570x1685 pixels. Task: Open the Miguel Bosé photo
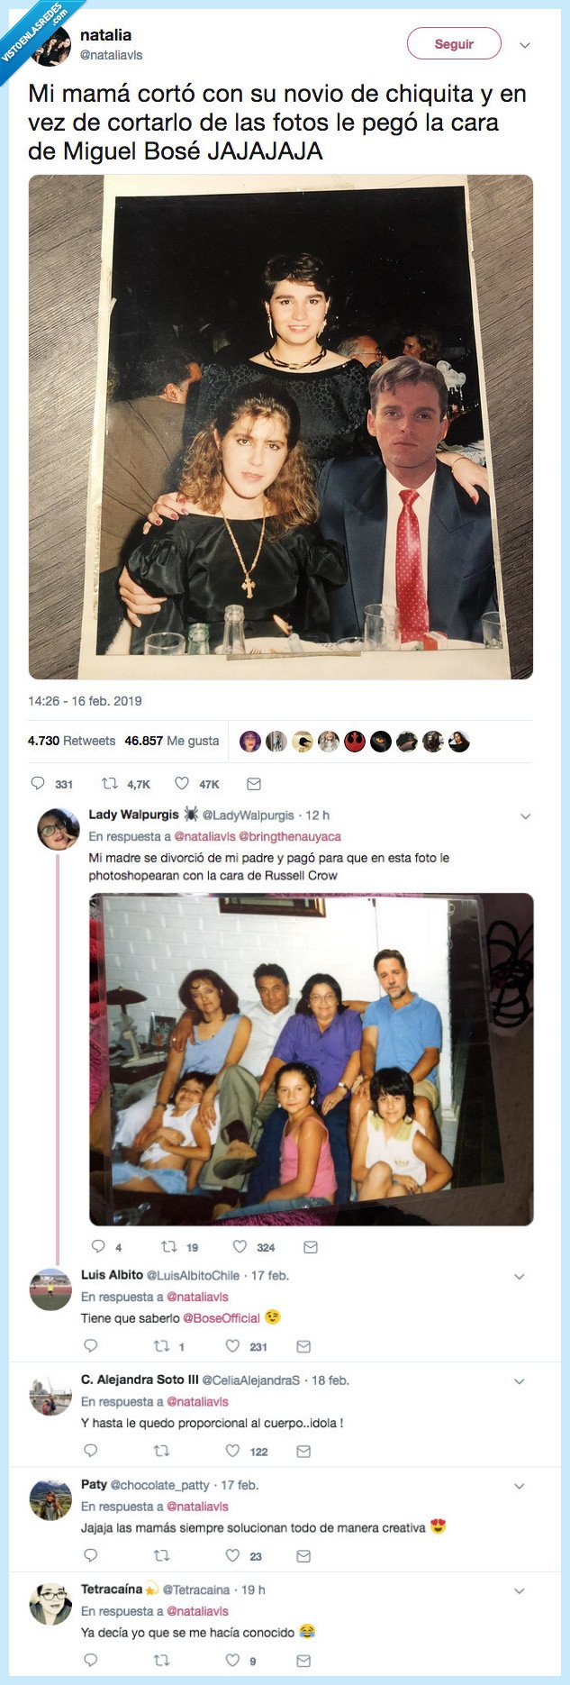[281, 426]
